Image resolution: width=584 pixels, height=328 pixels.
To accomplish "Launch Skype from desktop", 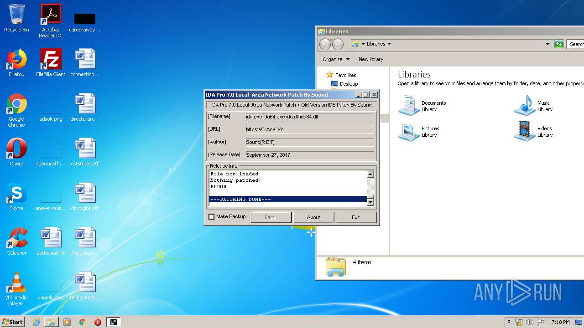I will click(x=16, y=196).
